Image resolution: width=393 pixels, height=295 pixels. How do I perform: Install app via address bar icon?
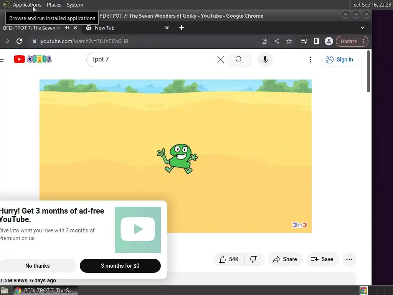tap(264, 41)
